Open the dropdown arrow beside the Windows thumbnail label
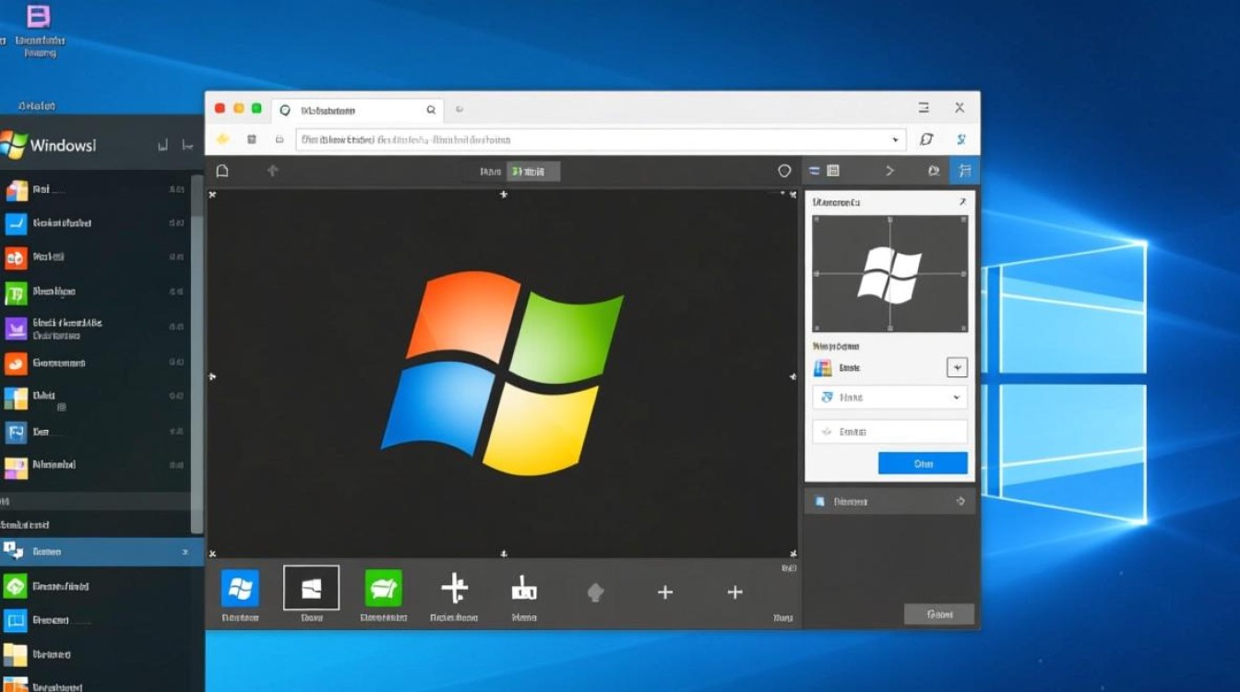This screenshot has width=1240, height=692. (x=957, y=366)
